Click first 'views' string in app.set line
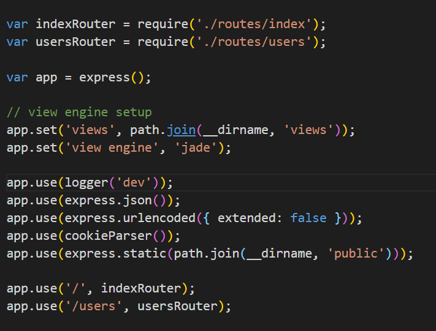 pyautogui.click(x=90, y=130)
